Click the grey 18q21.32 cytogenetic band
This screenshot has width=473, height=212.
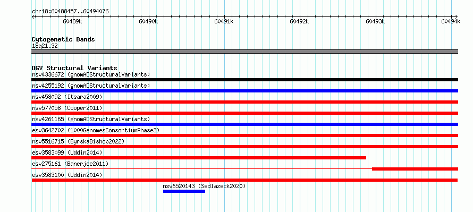[x=244, y=52]
